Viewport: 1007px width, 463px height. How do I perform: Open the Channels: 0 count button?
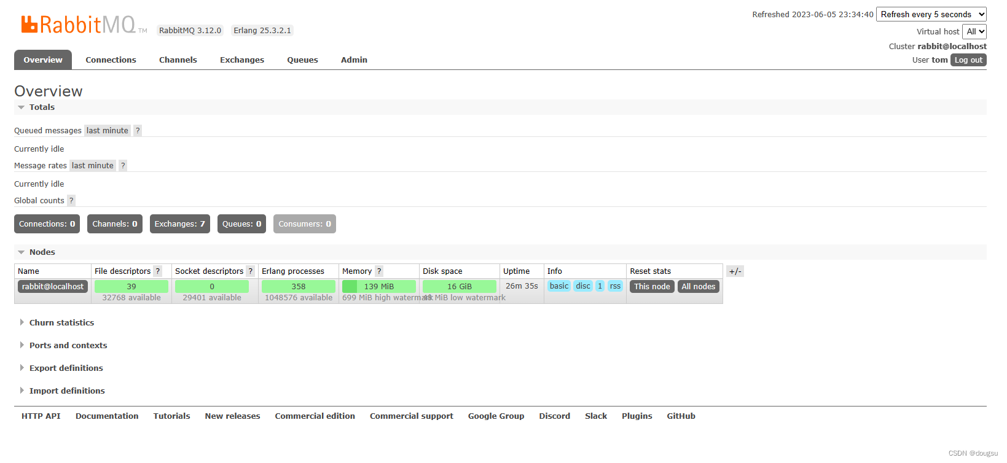coord(115,224)
